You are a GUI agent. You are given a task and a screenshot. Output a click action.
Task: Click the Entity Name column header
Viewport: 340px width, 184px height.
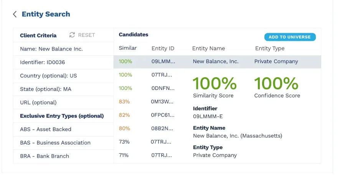(x=208, y=49)
